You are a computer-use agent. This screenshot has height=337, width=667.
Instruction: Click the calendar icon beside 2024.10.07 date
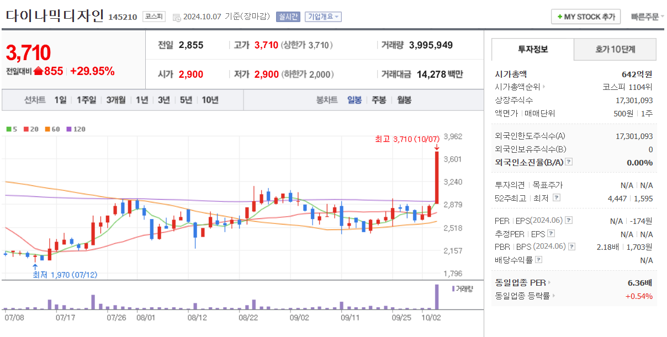click(x=176, y=17)
